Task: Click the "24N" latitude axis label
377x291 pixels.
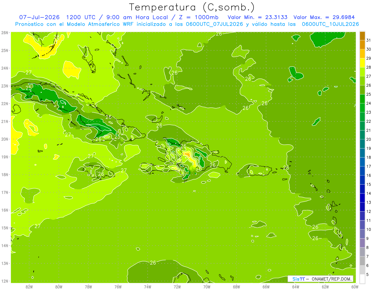Action: point(5,68)
